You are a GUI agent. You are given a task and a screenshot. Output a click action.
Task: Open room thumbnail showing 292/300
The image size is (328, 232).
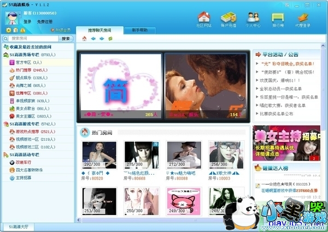99,155
